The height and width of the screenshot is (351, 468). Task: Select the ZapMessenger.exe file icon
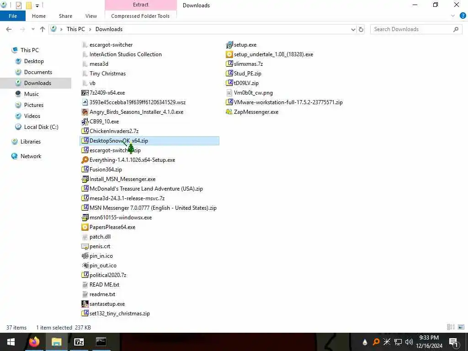coord(229,112)
